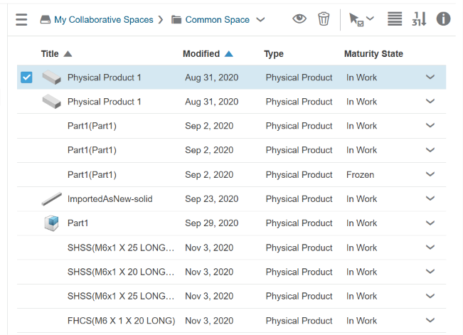The image size is (463, 335).
Task: Expand the Common Space breadcrumb dropdown
Action: [x=260, y=20]
